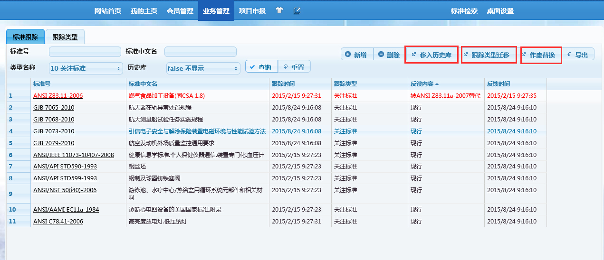Screen dimensions: 604x260
Task: Open 标准检索 in top navigation
Action: point(464,11)
